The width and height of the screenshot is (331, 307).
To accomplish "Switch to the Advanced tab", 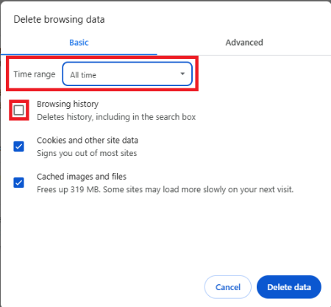I will pyautogui.click(x=244, y=43).
